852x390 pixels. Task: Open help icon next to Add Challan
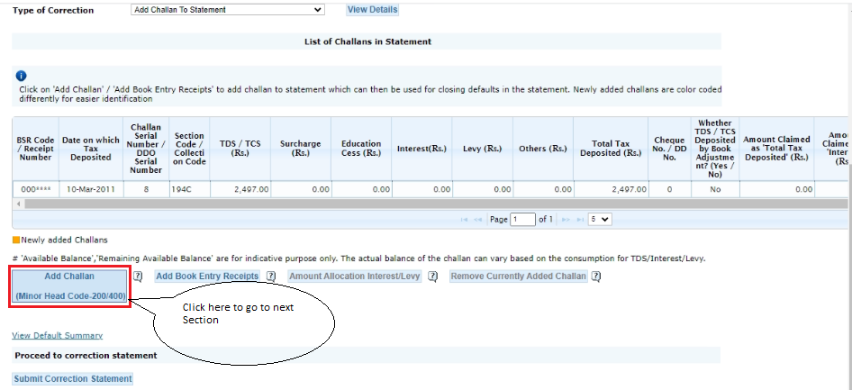[x=138, y=277]
